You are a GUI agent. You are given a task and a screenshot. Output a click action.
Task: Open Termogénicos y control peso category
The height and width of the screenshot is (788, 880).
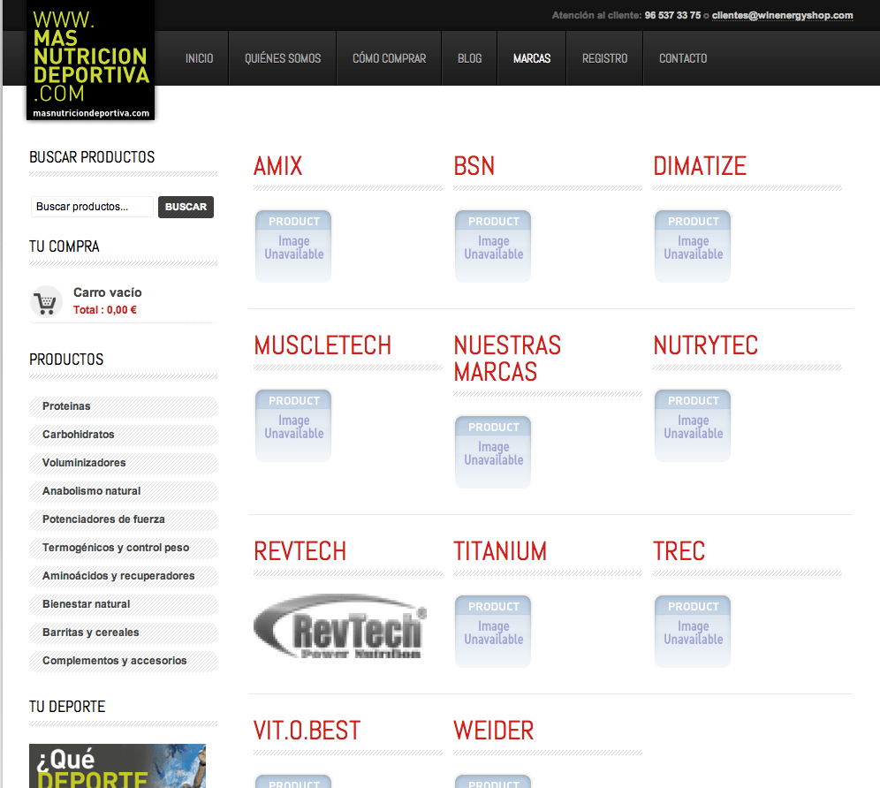click(x=123, y=548)
